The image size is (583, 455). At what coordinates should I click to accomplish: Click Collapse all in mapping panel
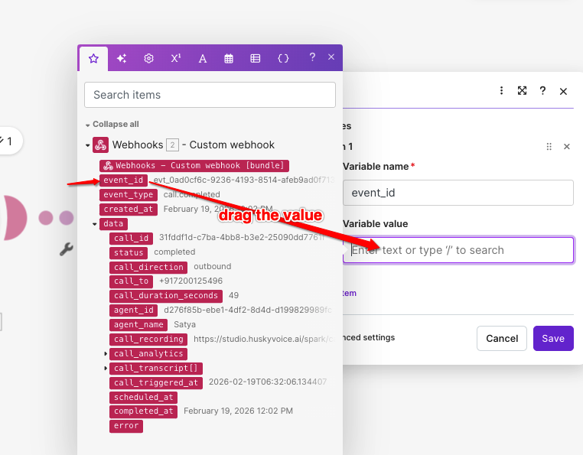tap(116, 125)
